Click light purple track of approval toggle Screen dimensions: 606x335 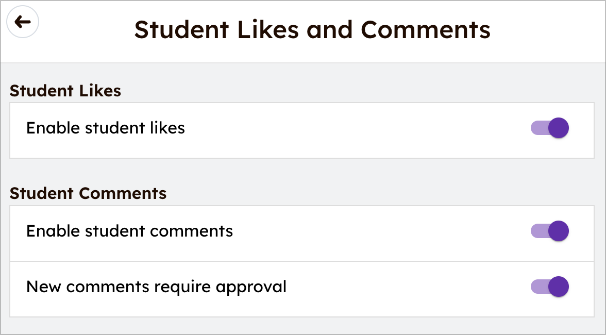tap(538, 287)
